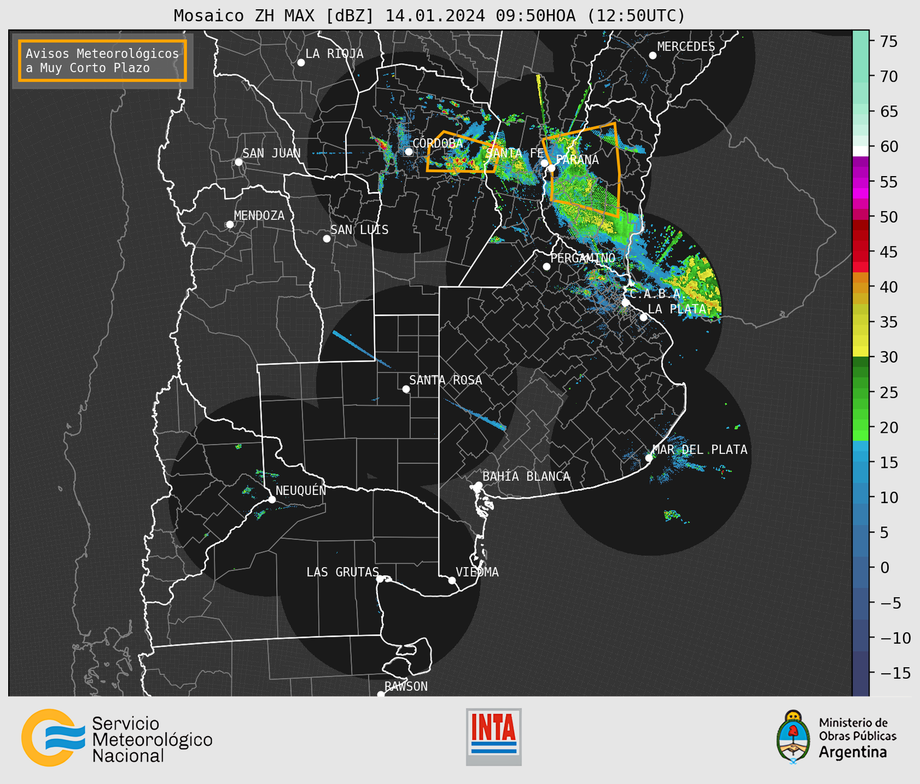Click the VIEDMA city label
The height and width of the screenshot is (784, 920).
point(477,572)
